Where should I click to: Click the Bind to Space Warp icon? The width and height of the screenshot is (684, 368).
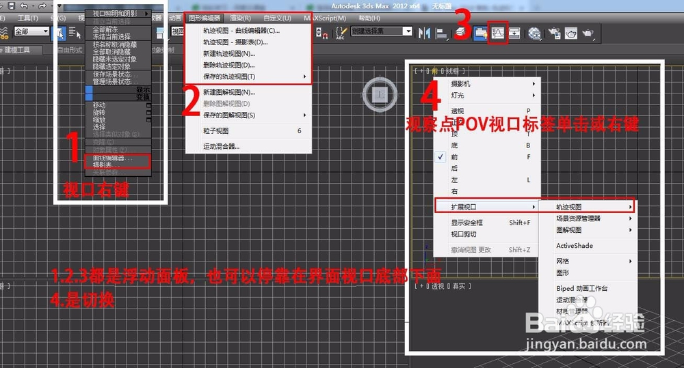click(x=4, y=33)
